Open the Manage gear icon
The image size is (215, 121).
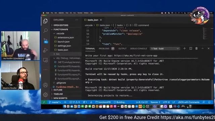coord(45,95)
